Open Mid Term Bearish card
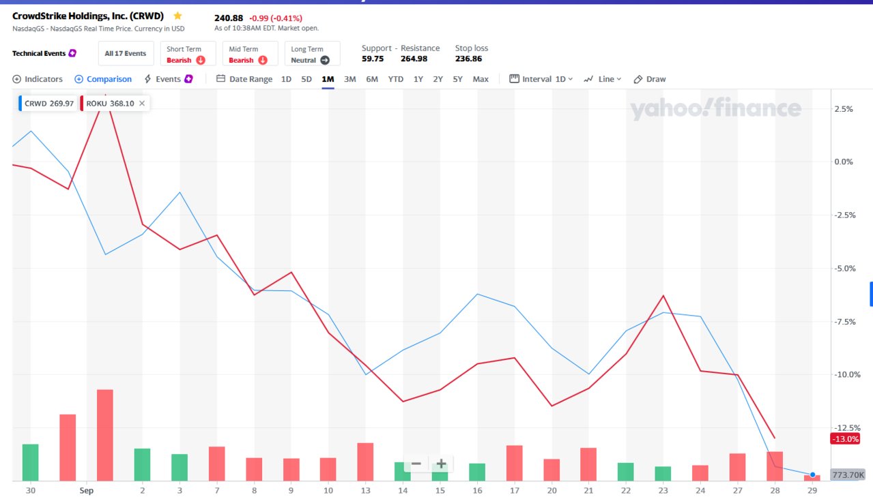873x497 pixels. pos(251,54)
